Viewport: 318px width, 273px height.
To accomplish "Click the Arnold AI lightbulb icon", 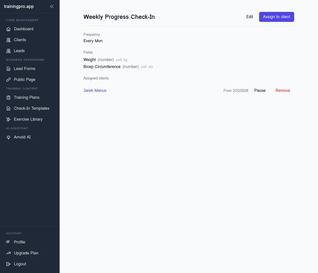I will 8,137.
